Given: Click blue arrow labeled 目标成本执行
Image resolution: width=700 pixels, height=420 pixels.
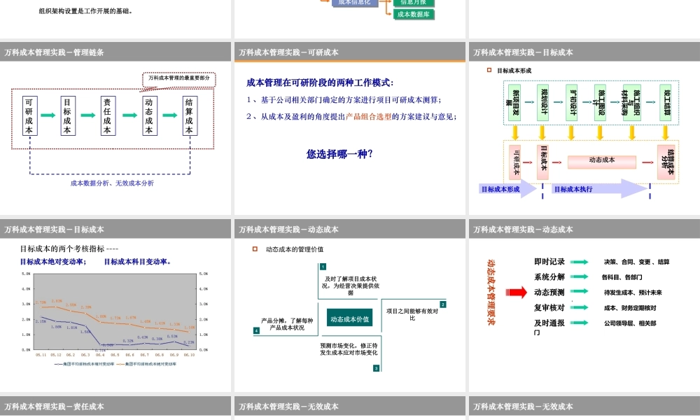Looking at the screenshot, I should [601, 189].
